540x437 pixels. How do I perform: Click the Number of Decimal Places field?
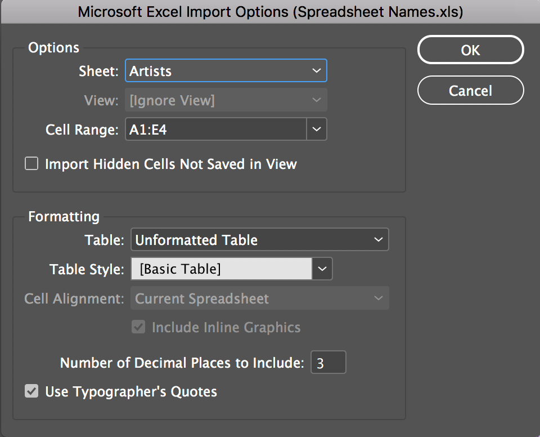[x=328, y=363]
